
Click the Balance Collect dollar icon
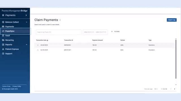3,22
